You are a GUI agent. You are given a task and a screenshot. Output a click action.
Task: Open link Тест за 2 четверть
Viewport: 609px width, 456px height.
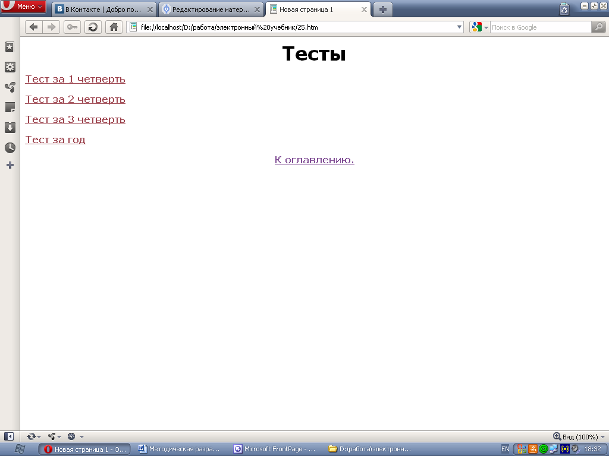tap(75, 99)
